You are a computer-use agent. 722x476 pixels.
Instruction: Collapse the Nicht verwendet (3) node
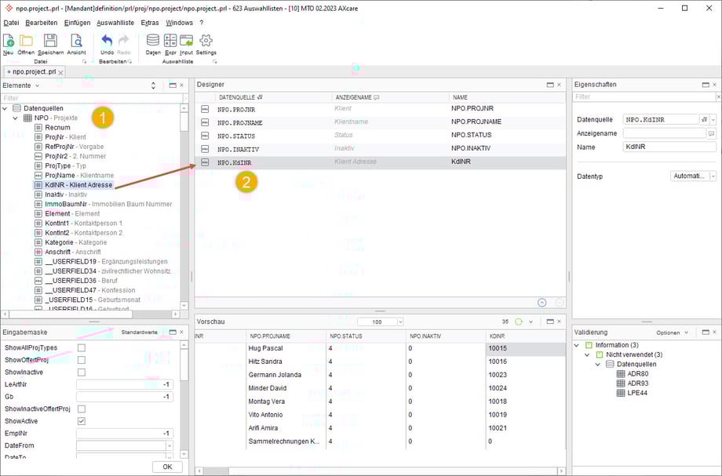tap(587, 354)
